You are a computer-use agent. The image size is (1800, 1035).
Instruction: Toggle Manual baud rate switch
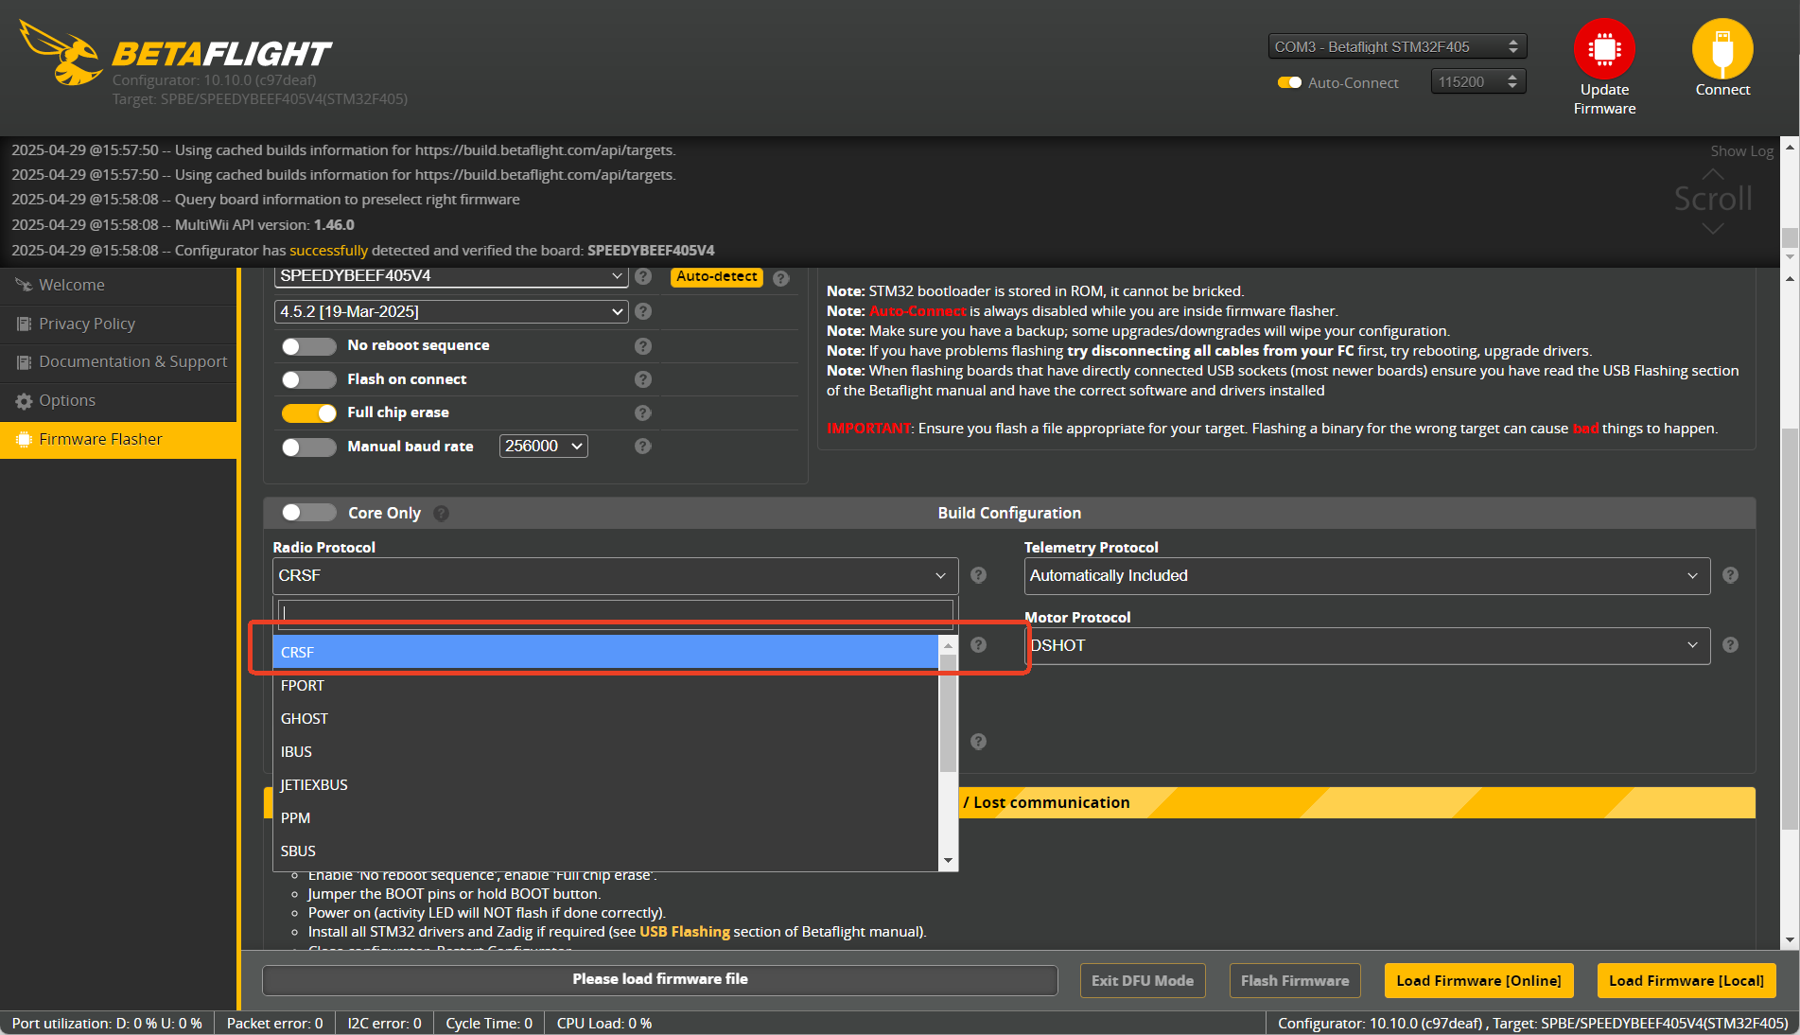tap(308, 447)
